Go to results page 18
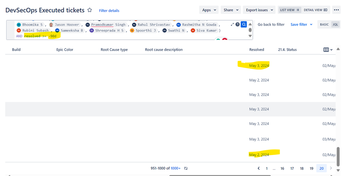 [302, 168]
